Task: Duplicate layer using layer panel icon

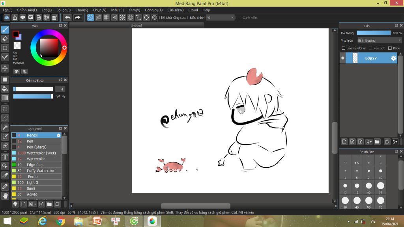Action: pos(387,142)
